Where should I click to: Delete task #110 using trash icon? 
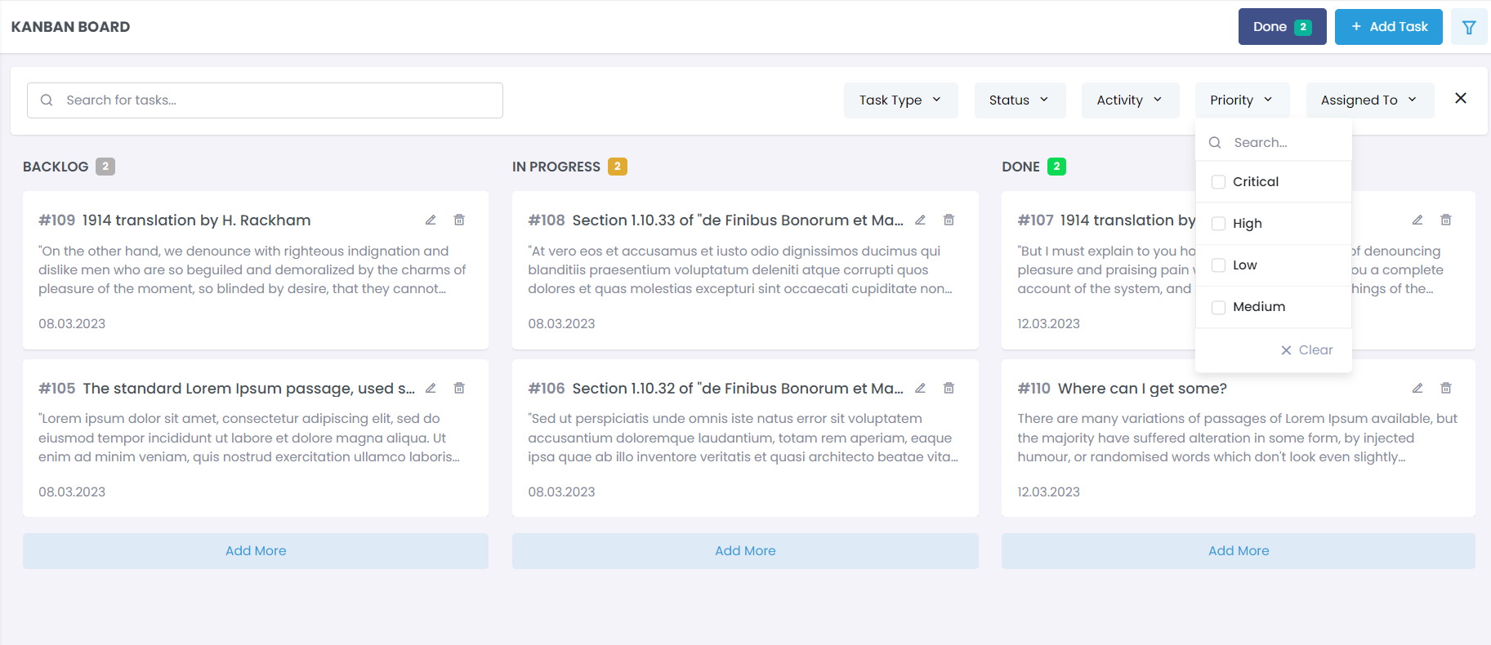click(1445, 389)
